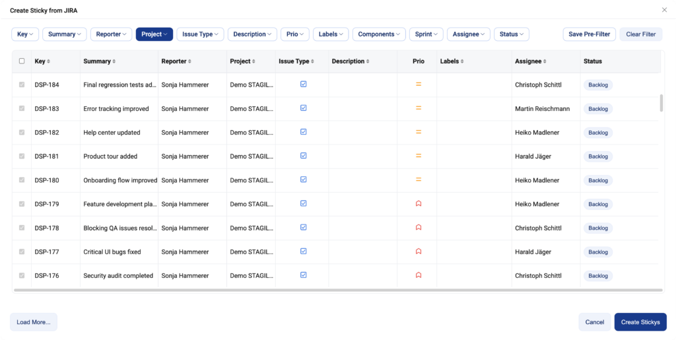The image size is (676, 340).
Task: Click the task issue type icon for DSP-184
Action: 304,85
